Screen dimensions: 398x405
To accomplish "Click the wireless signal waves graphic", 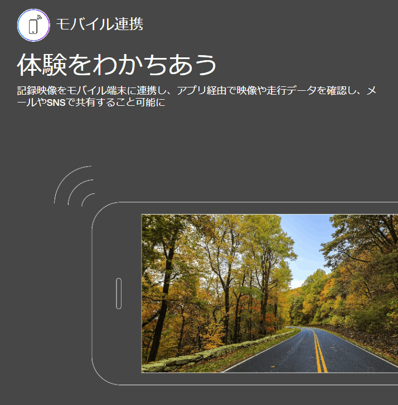I will (x=74, y=186).
